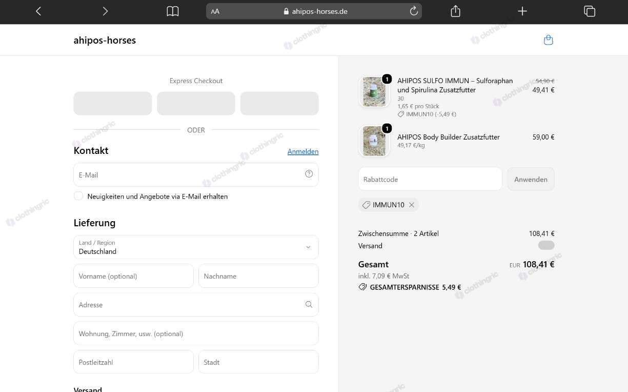Open the ahipos-horses store homepage link
This screenshot has width=628, height=392.
[x=105, y=40]
